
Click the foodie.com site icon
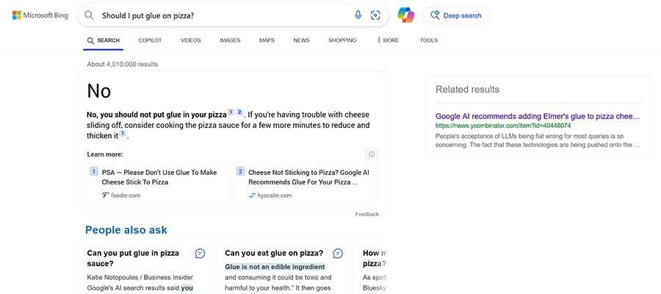pyautogui.click(x=105, y=196)
